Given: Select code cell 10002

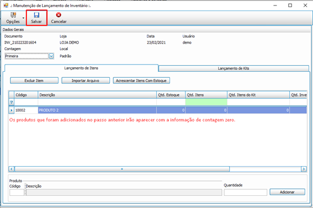Looking at the screenshot, I should pos(26,110).
